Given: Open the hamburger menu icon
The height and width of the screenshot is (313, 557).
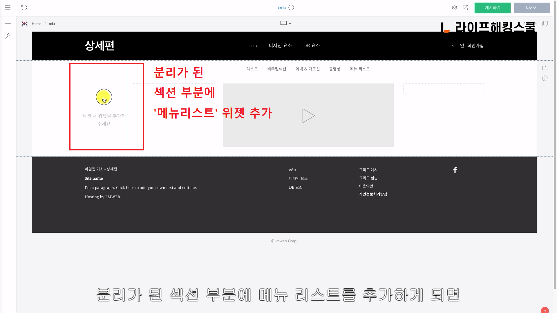Looking at the screenshot, I should pos(8,8).
